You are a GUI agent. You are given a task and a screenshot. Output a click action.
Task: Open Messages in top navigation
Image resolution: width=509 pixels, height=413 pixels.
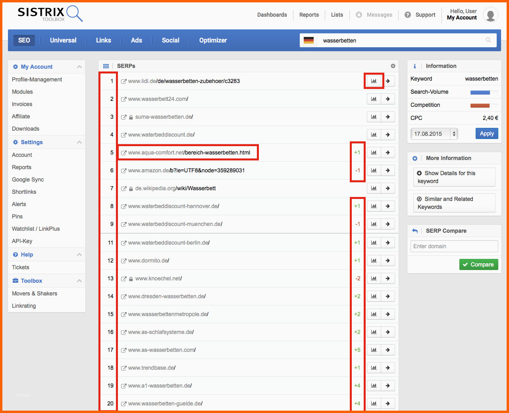tap(374, 15)
